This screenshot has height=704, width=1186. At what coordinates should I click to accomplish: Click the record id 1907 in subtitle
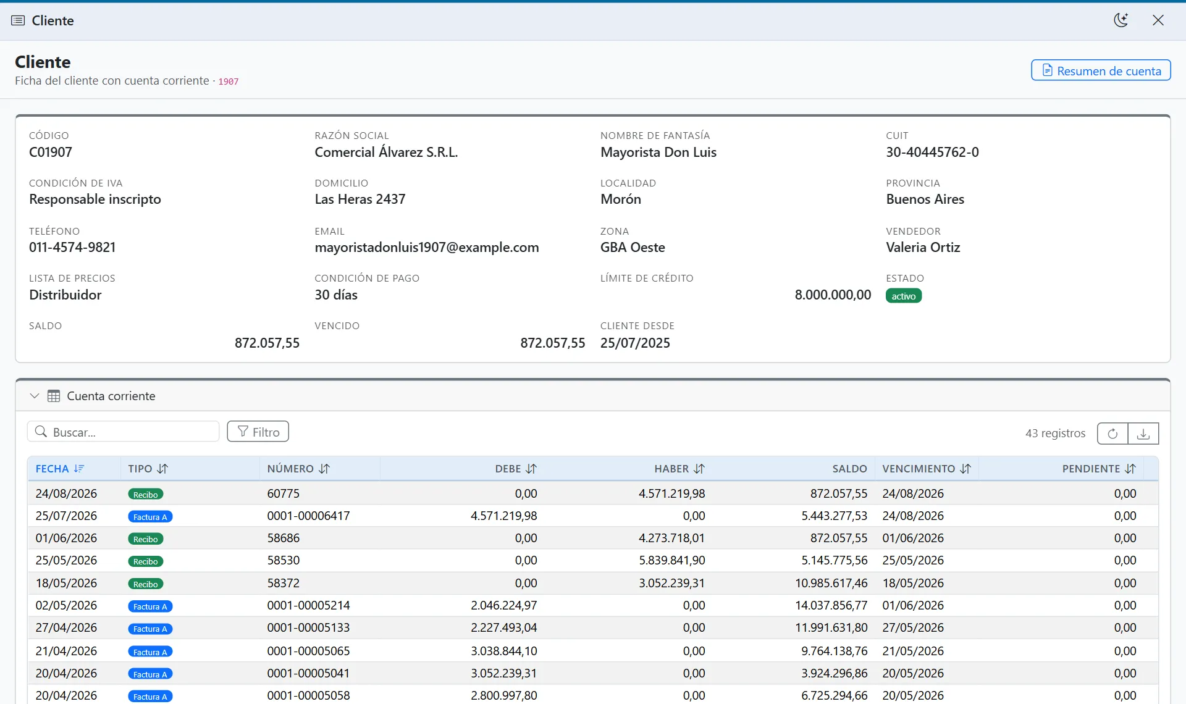(x=229, y=82)
